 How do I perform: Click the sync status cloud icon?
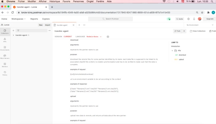169,19
